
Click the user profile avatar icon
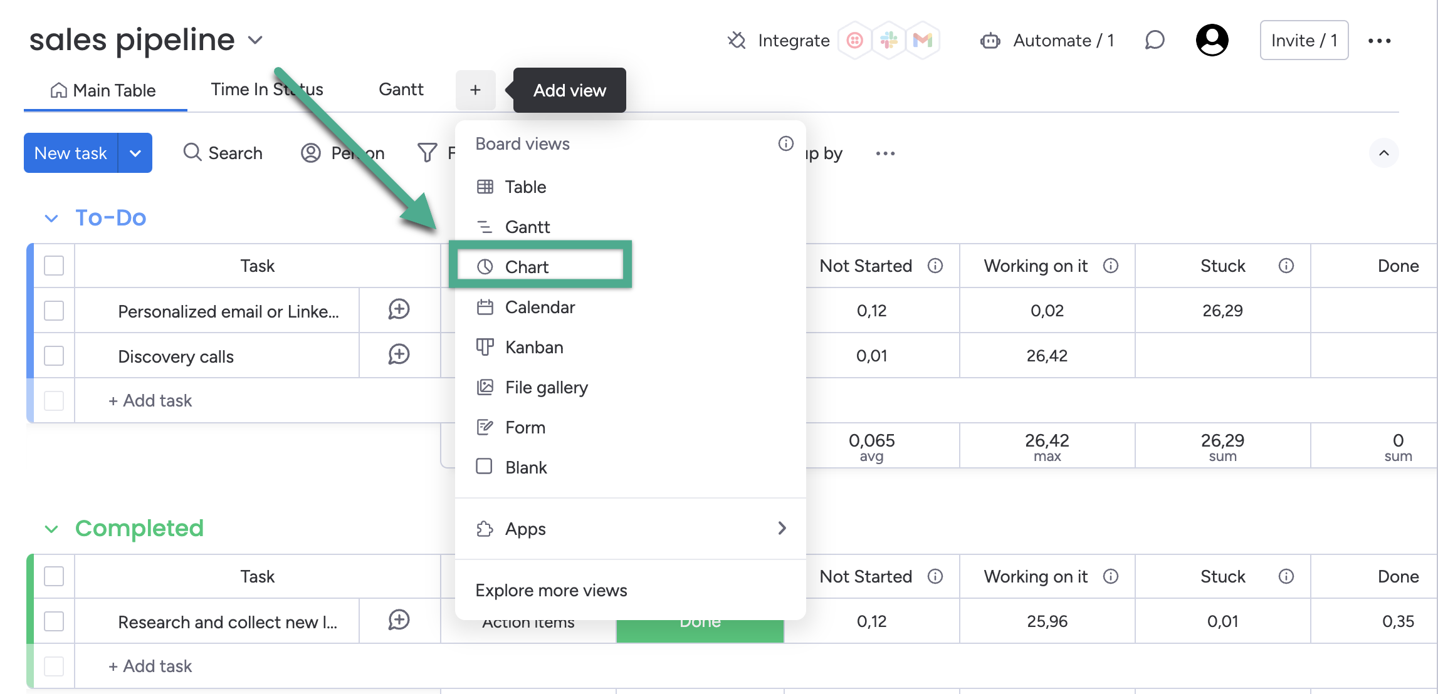(x=1212, y=41)
